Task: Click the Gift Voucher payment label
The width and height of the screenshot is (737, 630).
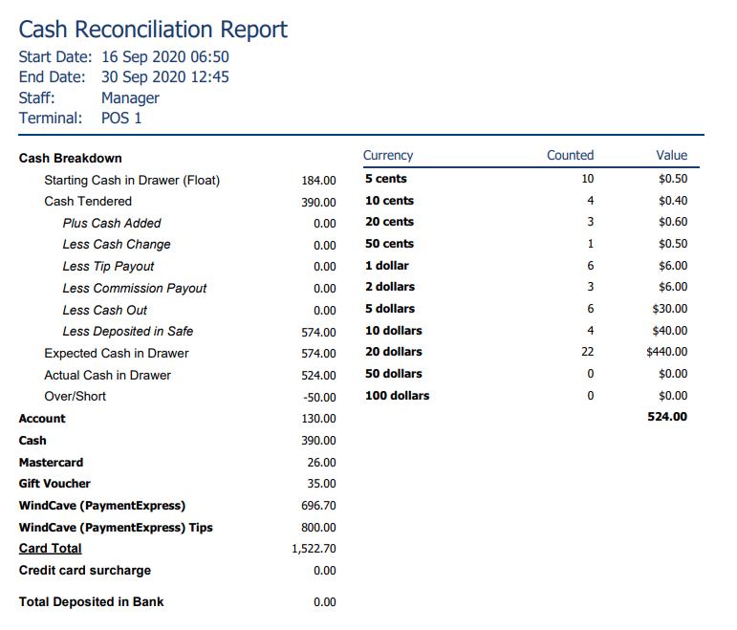Action: point(54,484)
